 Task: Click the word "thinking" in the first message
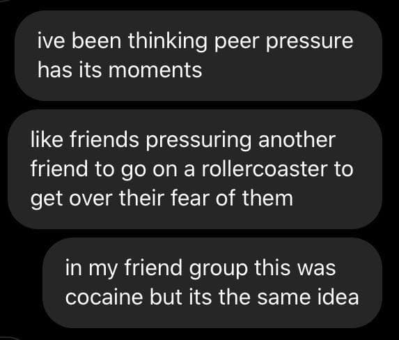pos(167,42)
